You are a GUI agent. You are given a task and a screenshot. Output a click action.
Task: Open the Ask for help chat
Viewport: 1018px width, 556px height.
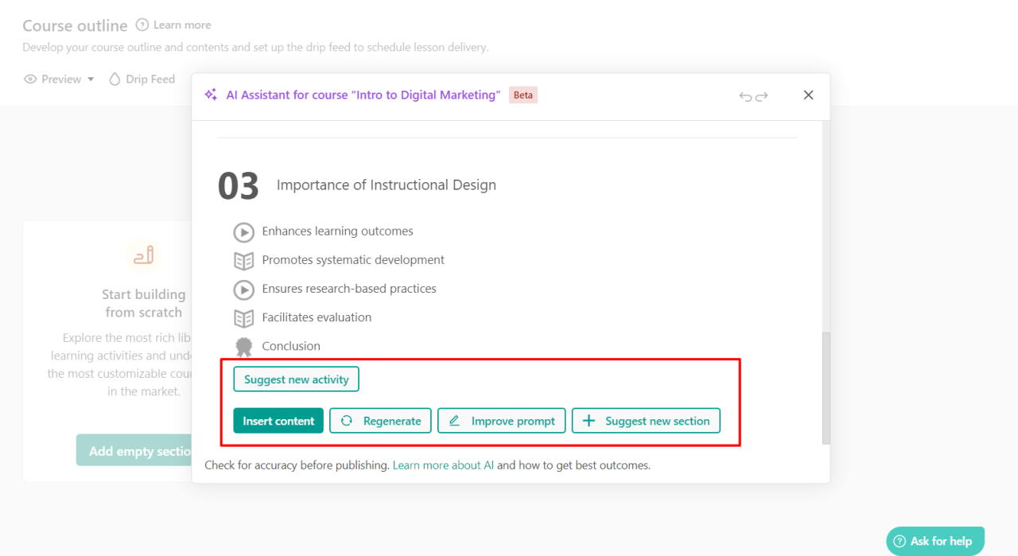(x=934, y=541)
